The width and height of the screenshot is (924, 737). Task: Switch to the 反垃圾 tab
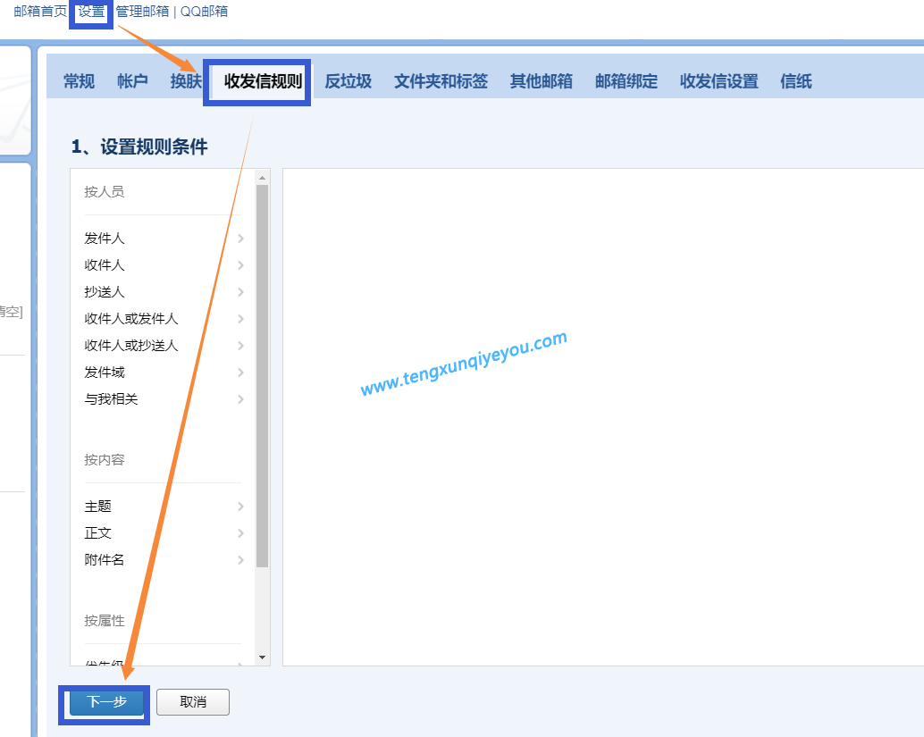[349, 81]
